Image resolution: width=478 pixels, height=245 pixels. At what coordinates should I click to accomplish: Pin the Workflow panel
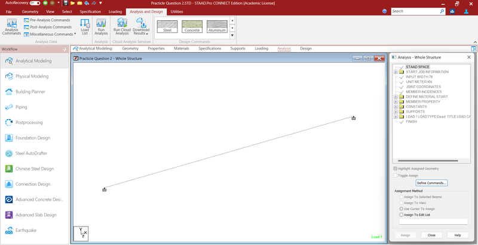(x=65, y=49)
